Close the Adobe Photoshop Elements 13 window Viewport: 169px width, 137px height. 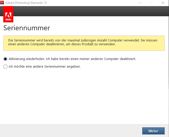pos(163,3)
